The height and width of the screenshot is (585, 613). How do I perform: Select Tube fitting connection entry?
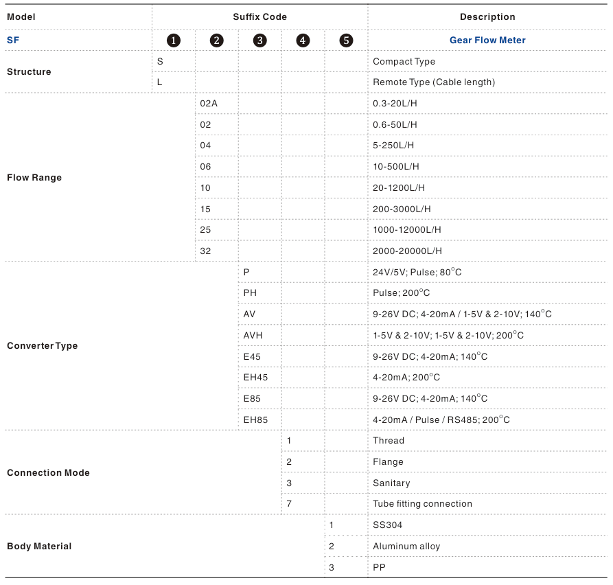coord(422,504)
